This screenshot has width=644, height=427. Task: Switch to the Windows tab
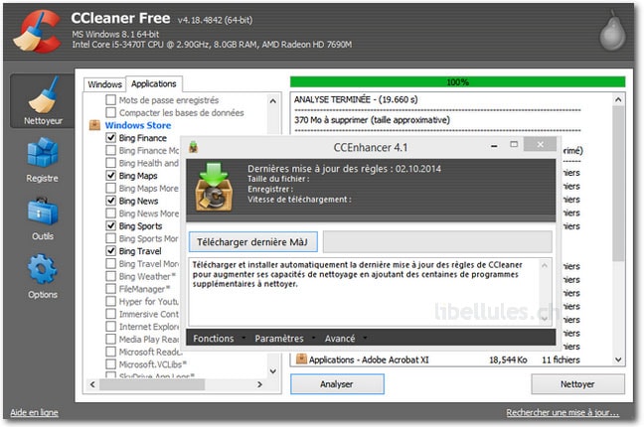click(104, 84)
